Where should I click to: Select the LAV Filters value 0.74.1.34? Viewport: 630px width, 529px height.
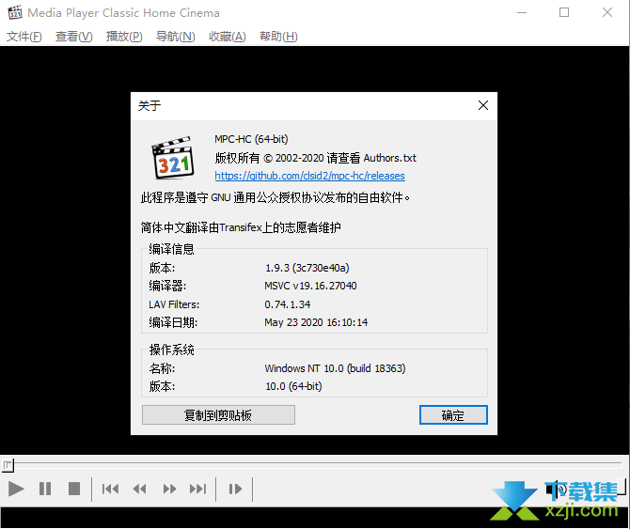(x=288, y=304)
